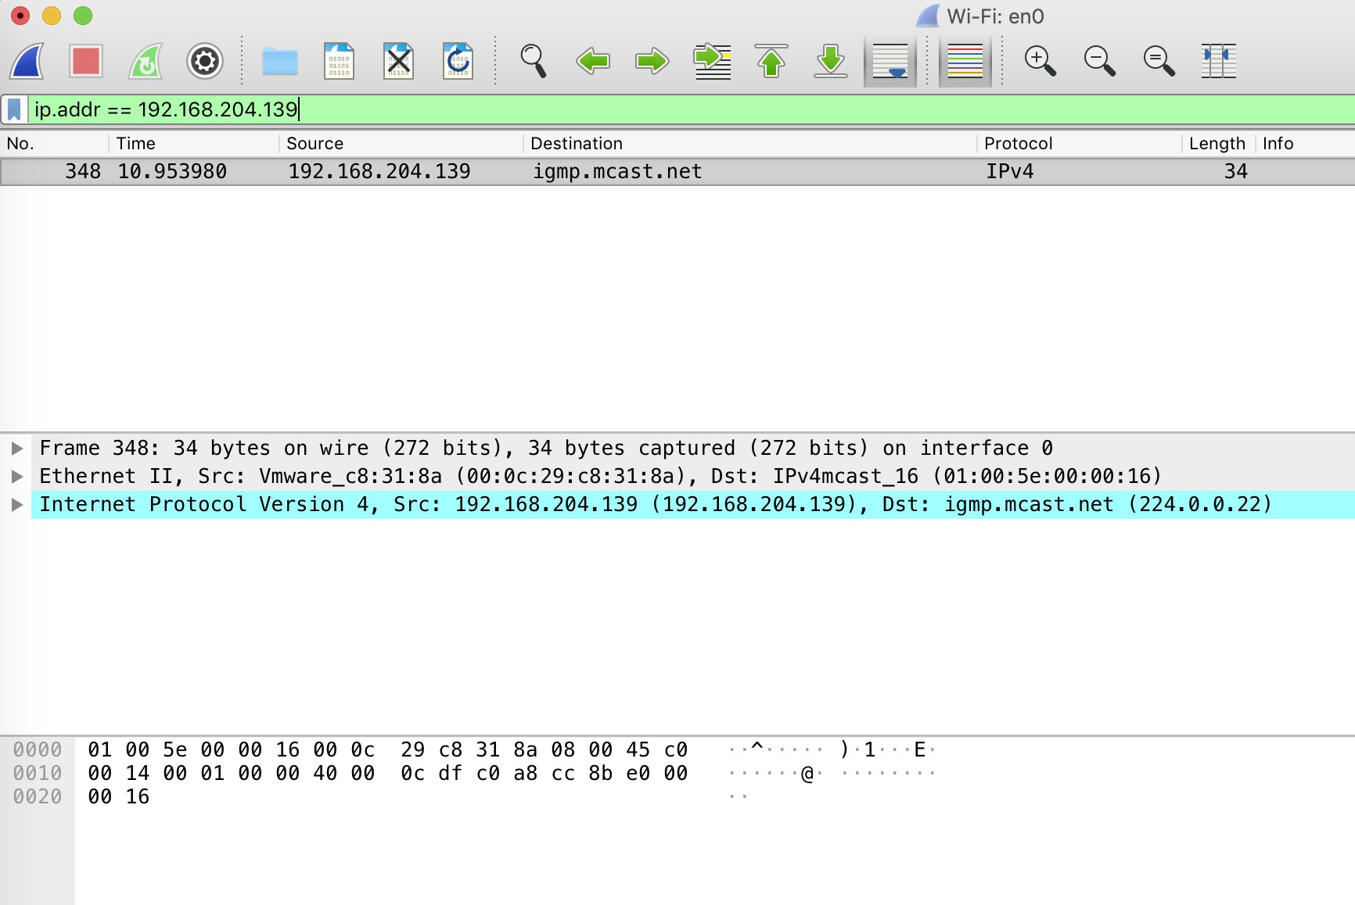Jump to packet using go-to icon
Image resolution: width=1355 pixels, height=905 pixels.
[x=712, y=61]
